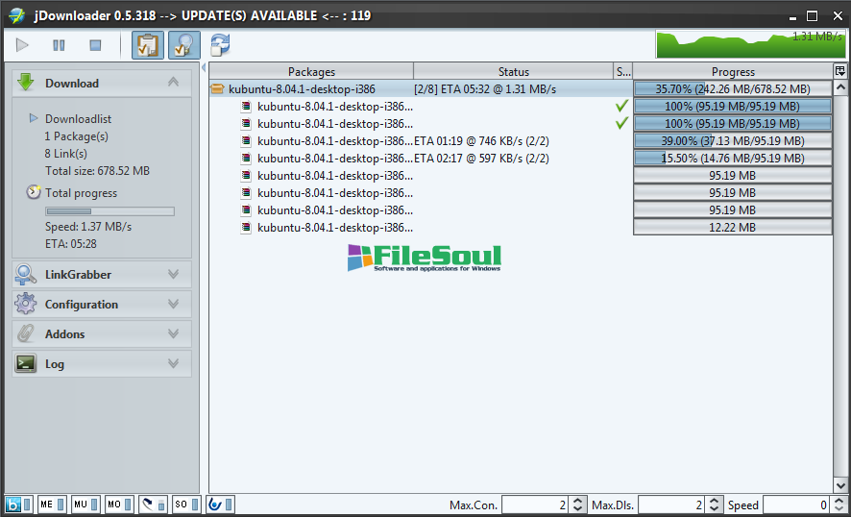This screenshot has height=517, width=851.
Task: Click the update refresh arrows icon
Action: pos(220,45)
